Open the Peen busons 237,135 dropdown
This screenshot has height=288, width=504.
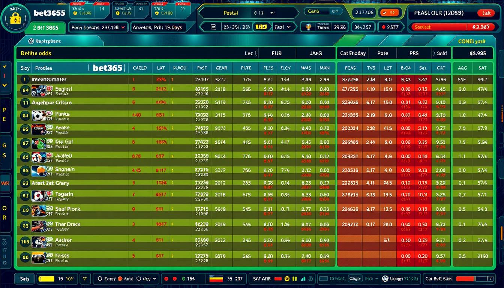[98, 27]
